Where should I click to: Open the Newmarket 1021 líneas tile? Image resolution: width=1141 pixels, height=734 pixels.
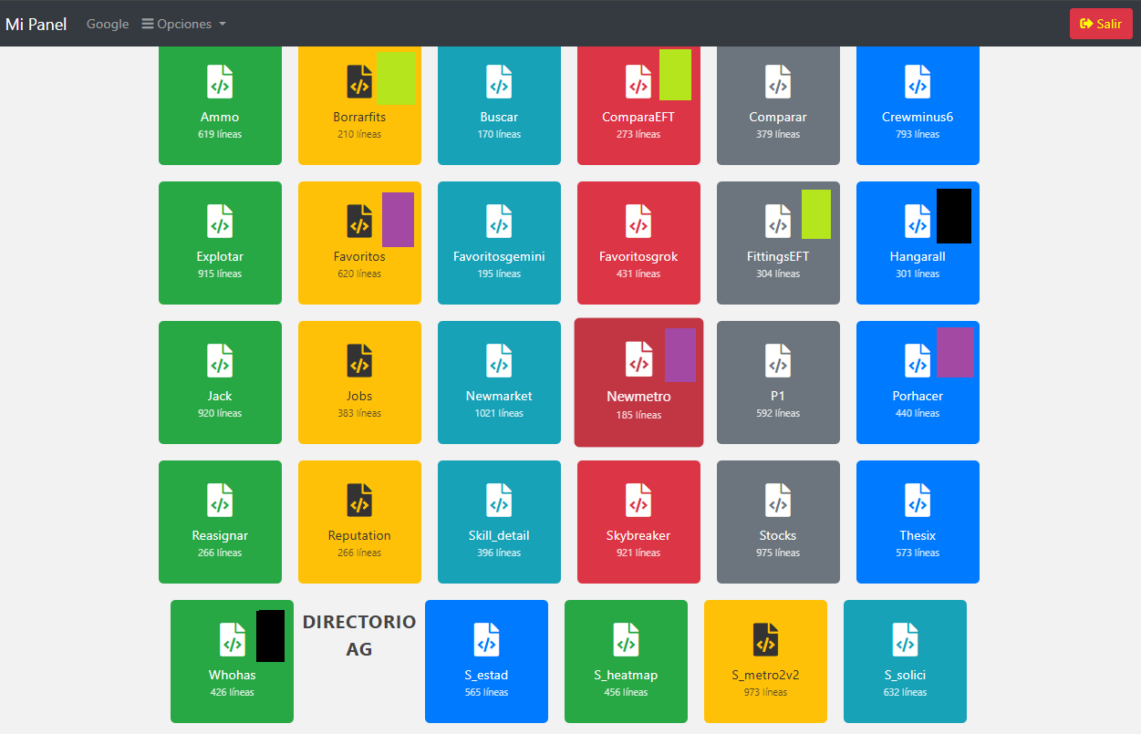click(x=499, y=383)
